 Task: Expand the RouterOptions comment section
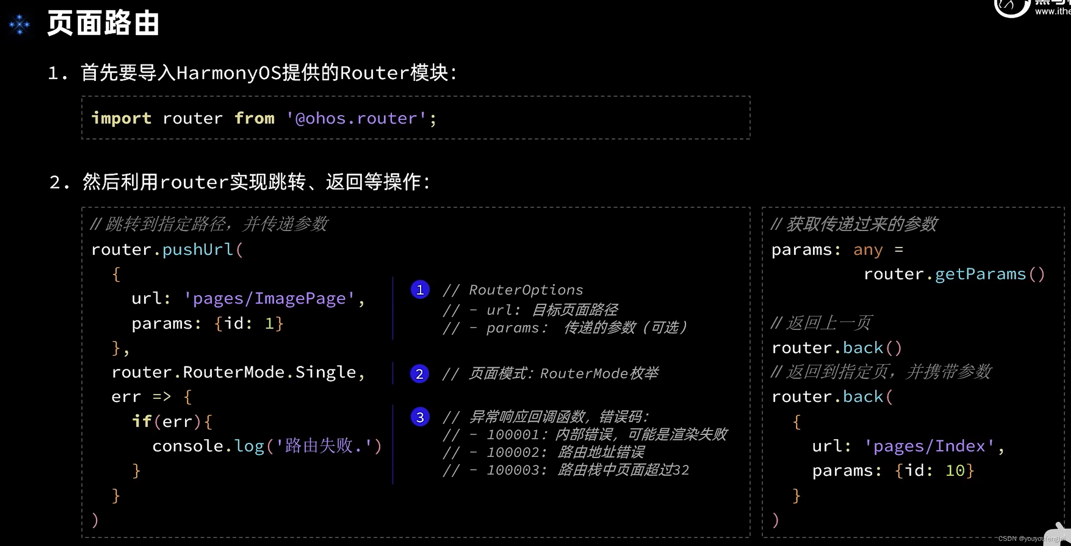click(420, 290)
